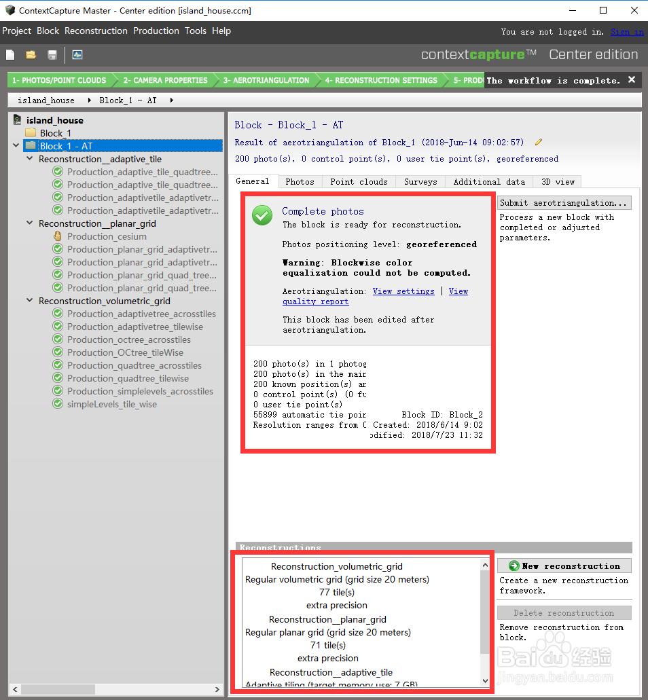
Task: Open the Help menu
Action: 221,31
